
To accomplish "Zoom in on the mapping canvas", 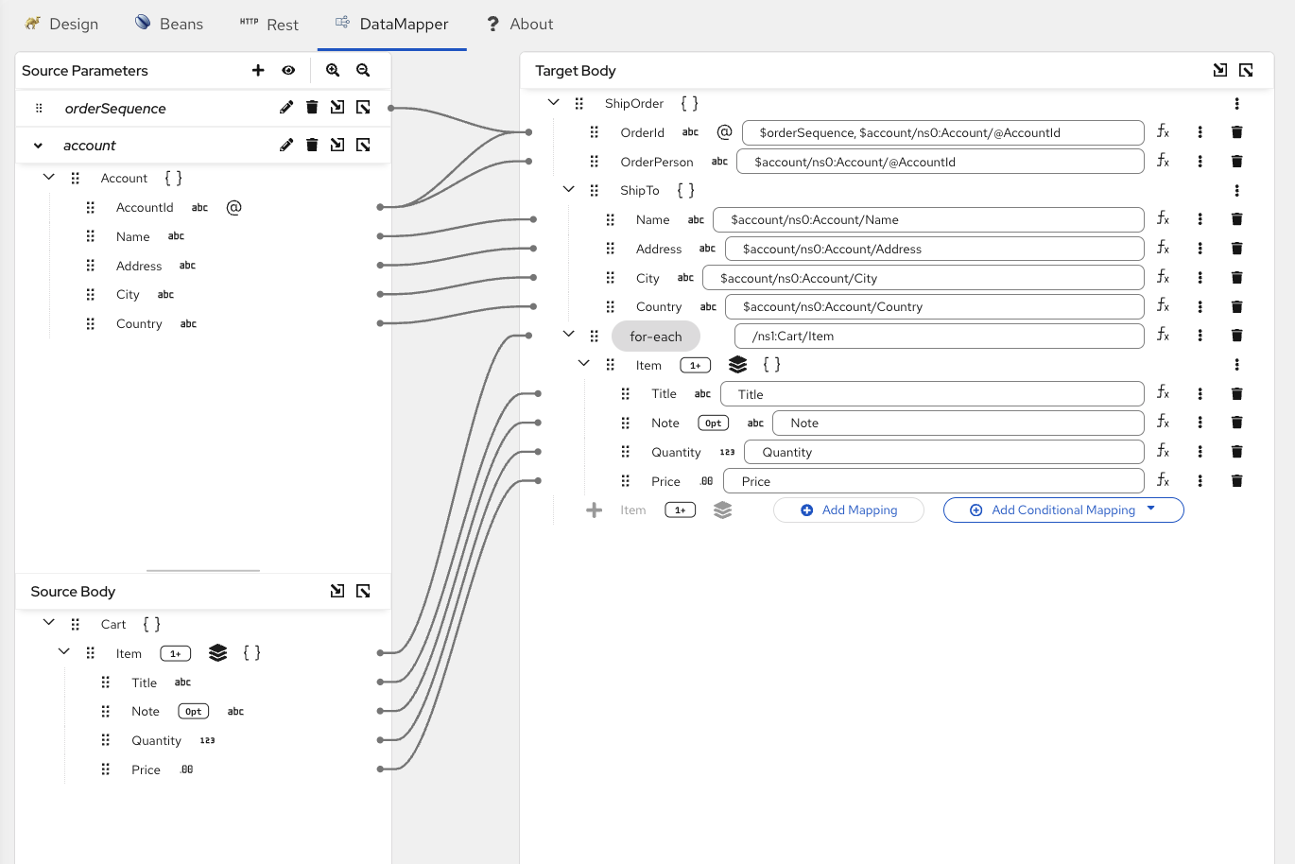I will coord(333,70).
